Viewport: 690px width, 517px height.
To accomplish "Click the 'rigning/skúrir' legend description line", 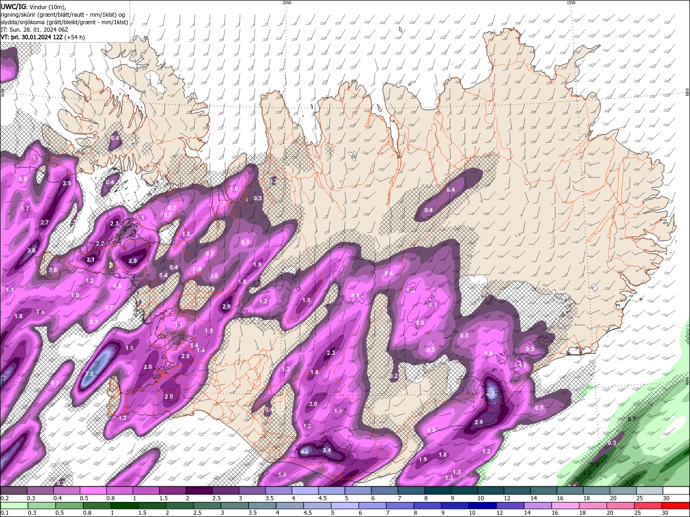I will tap(63, 15).
